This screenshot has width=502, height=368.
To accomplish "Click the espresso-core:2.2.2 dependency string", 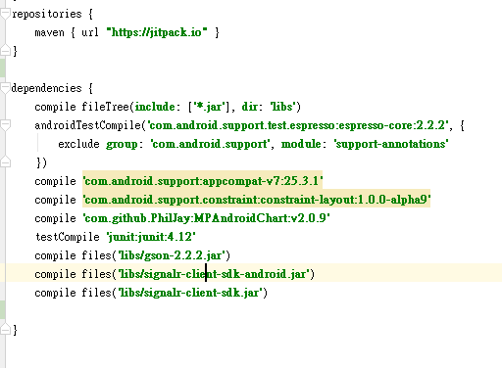I will point(298,125).
